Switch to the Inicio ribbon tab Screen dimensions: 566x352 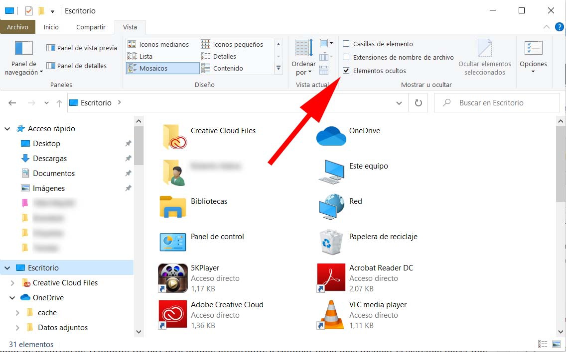(x=51, y=27)
